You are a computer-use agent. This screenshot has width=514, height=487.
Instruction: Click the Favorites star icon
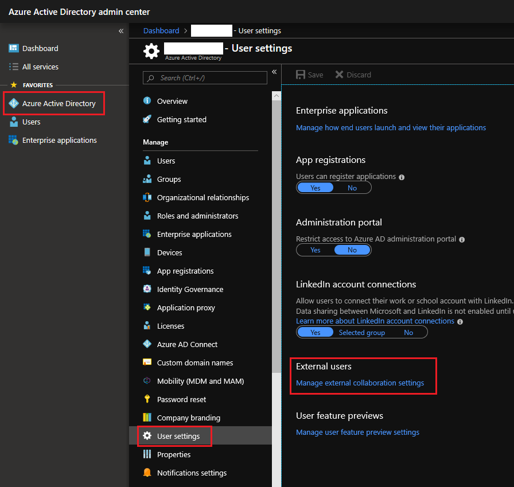click(14, 85)
